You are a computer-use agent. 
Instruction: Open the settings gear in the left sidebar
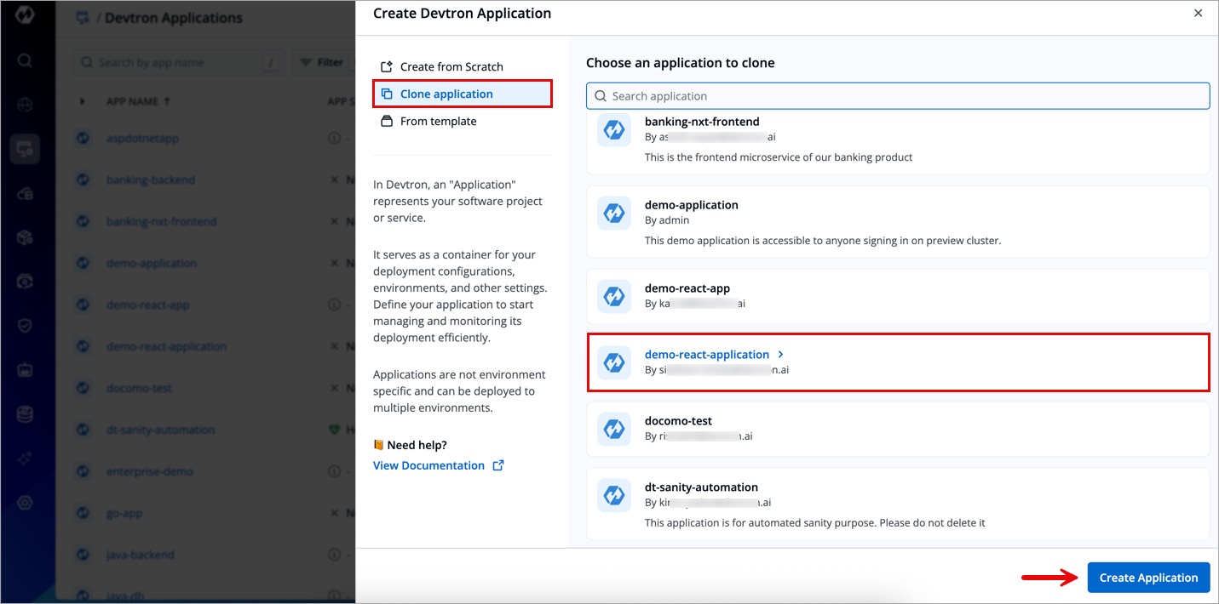[25, 503]
